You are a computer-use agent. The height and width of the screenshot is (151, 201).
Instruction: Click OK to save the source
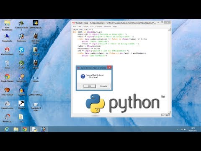tap(90, 86)
